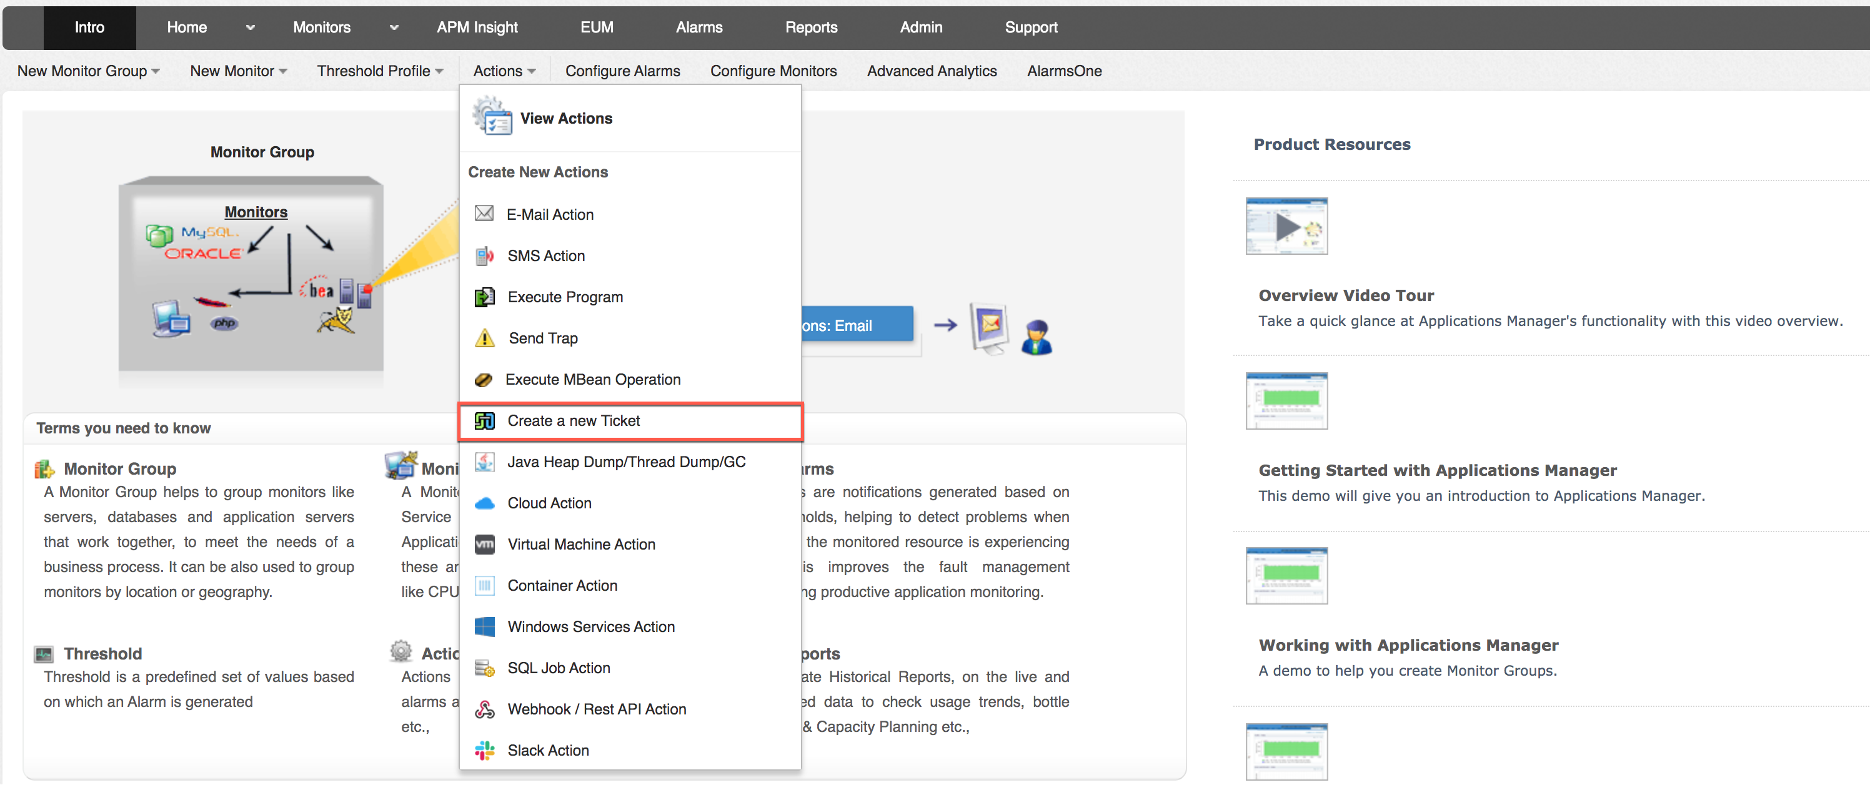Click the Home tab dropdown arrow

[250, 27]
